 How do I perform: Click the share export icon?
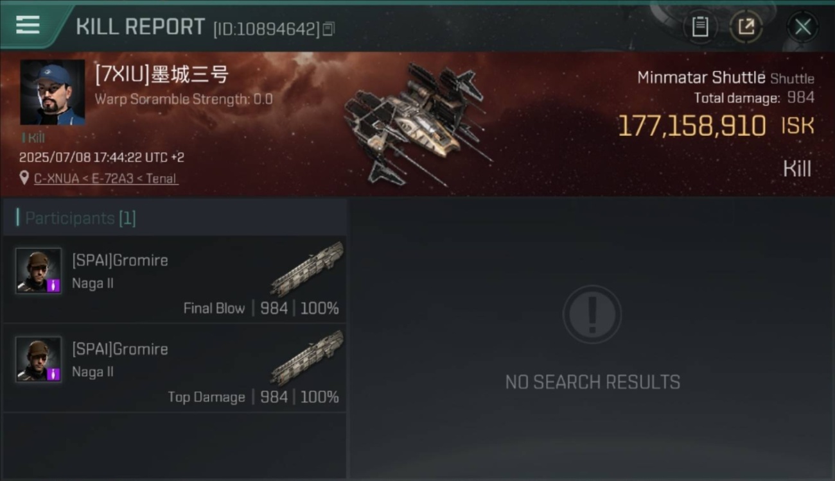coord(746,27)
